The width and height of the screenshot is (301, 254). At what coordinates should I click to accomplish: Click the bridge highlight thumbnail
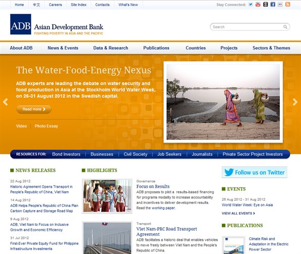(107, 238)
